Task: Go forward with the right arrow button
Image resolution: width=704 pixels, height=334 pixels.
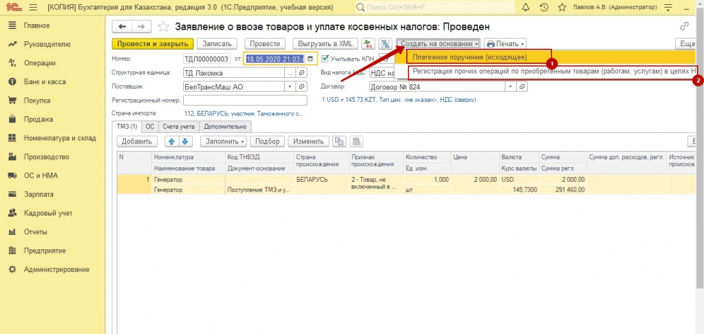Action: pyautogui.click(x=140, y=27)
